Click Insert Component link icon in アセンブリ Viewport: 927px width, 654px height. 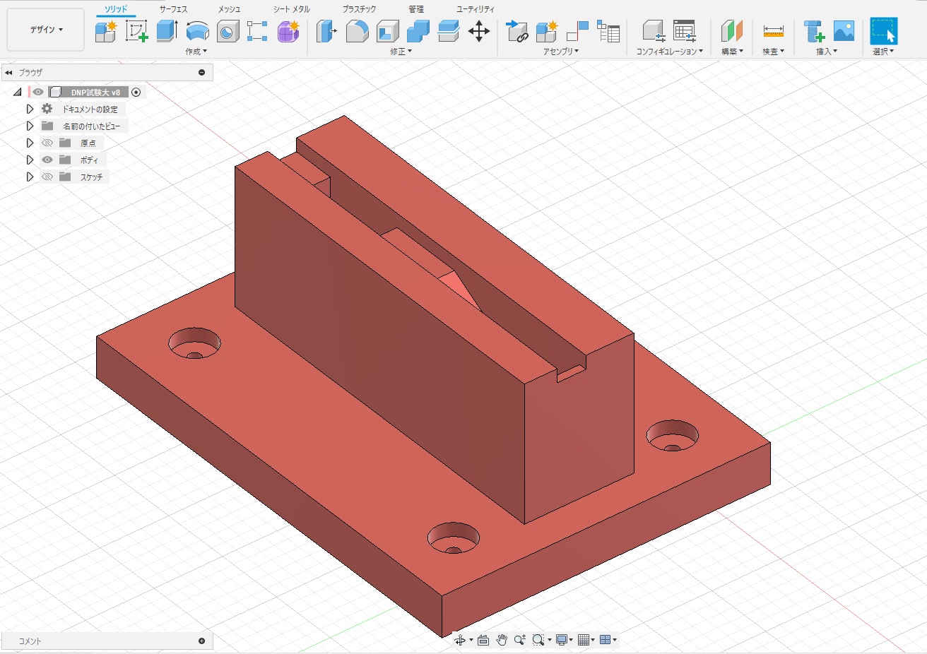pos(517,31)
